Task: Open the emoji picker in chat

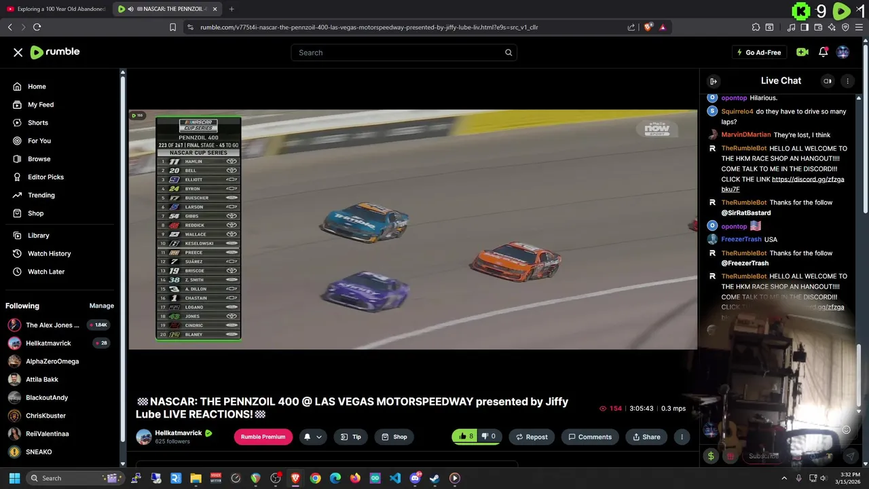Action: [846, 430]
